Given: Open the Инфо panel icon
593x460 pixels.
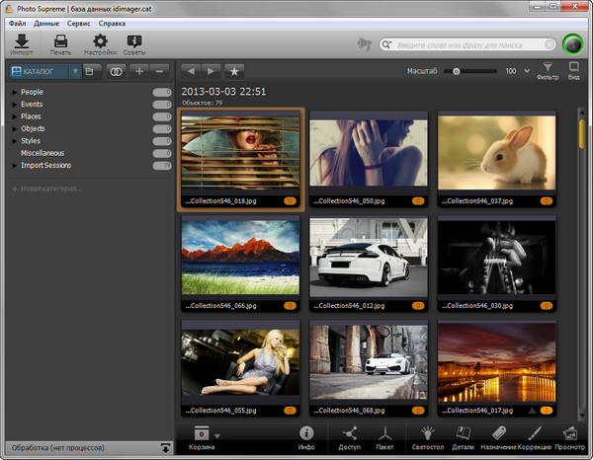Looking at the screenshot, I should tap(306, 433).
